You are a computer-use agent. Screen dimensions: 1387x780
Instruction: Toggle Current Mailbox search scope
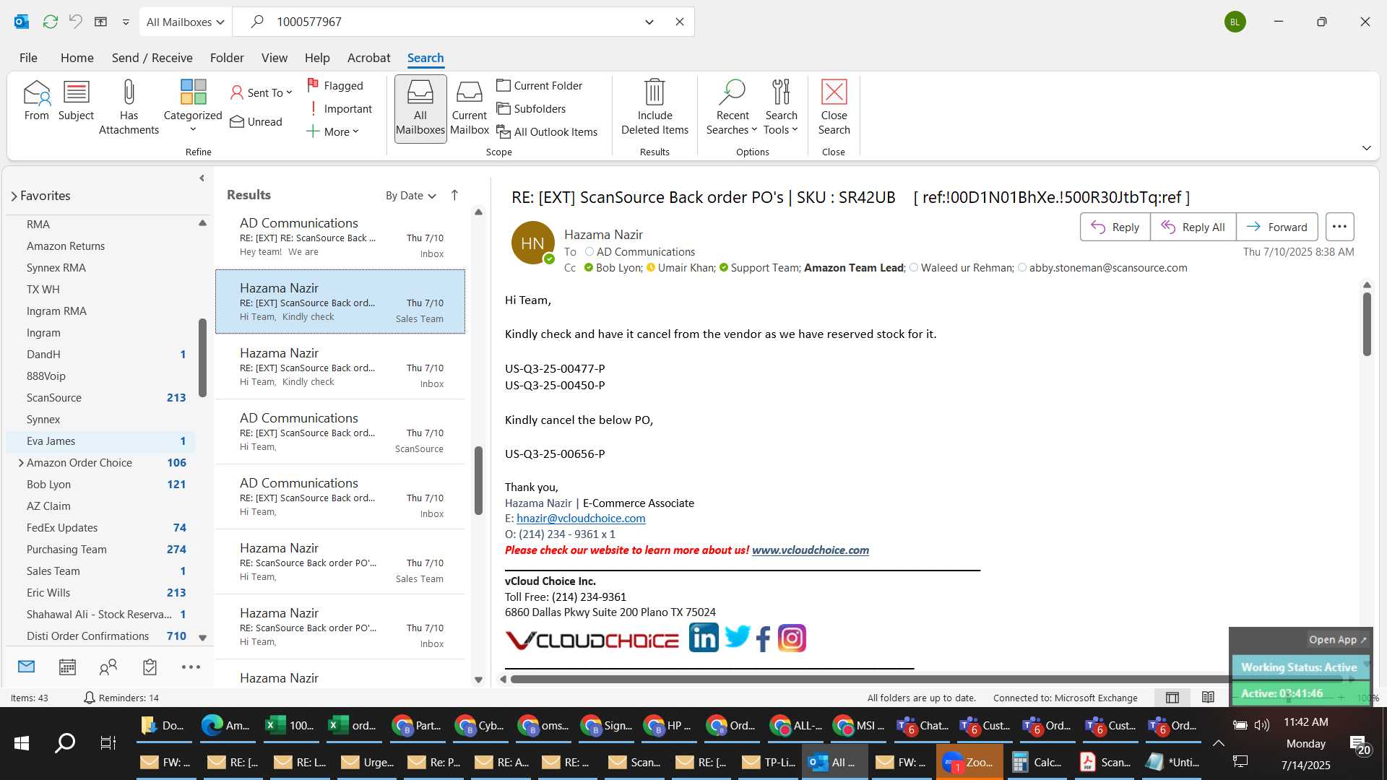tap(470, 108)
